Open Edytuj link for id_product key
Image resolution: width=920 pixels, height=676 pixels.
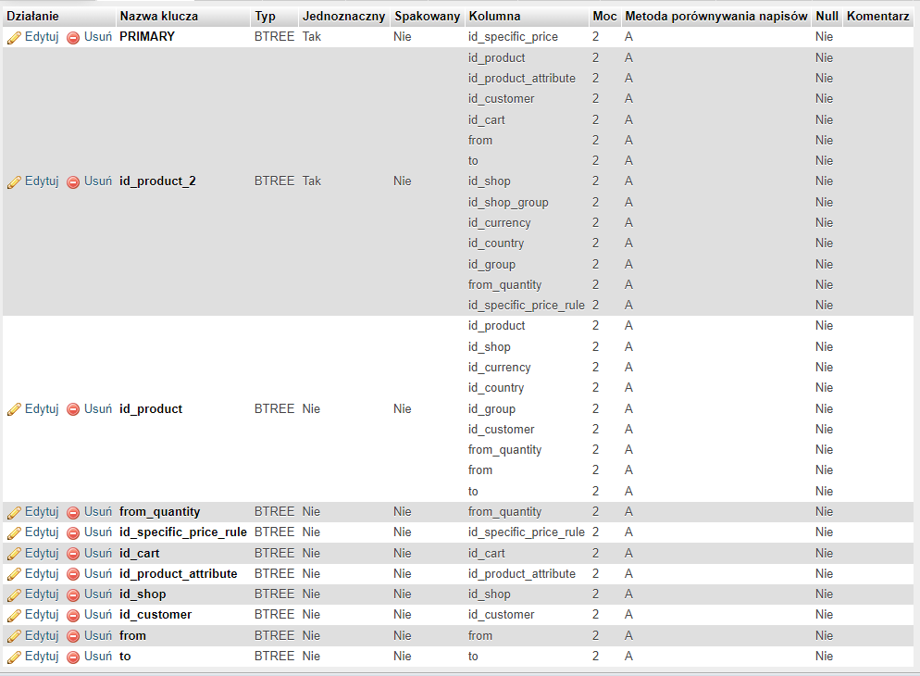42,409
